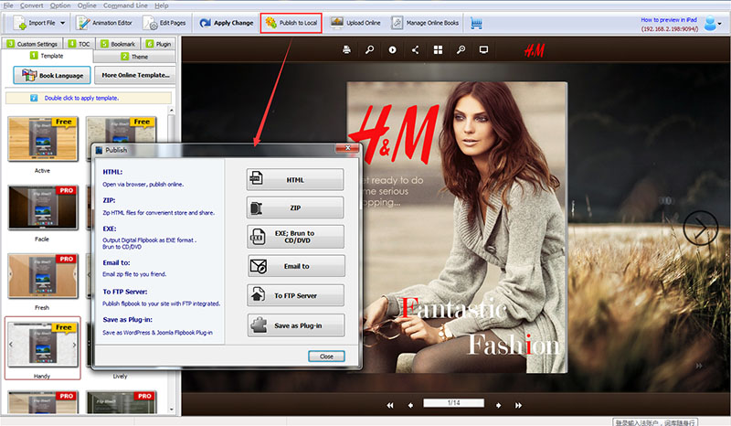Click Publish to Local toolbar button

coord(291,23)
